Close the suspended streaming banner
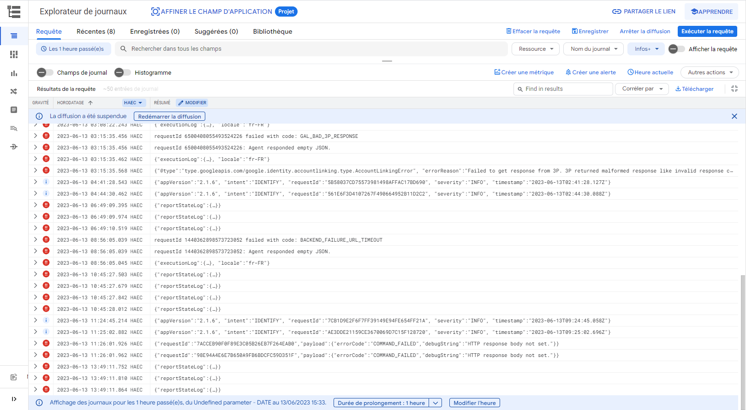746x410 pixels. [x=734, y=116]
